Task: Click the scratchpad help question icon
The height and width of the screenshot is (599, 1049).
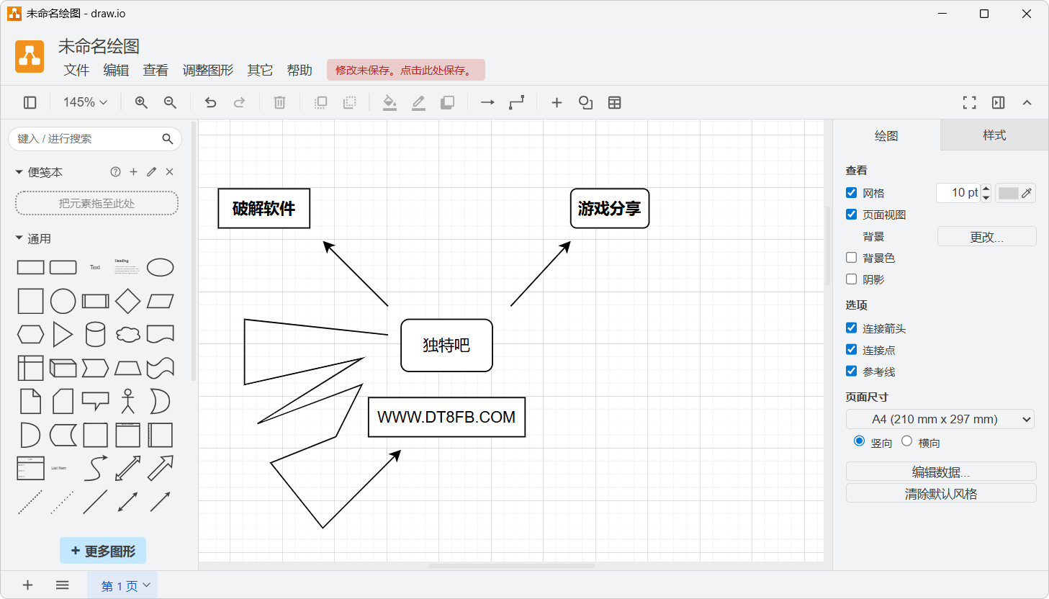Action: pyautogui.click(x=115, y=172)
